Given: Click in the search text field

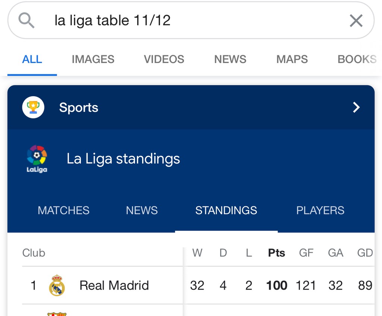Looking at the screenshot, I should pos(187,20).
